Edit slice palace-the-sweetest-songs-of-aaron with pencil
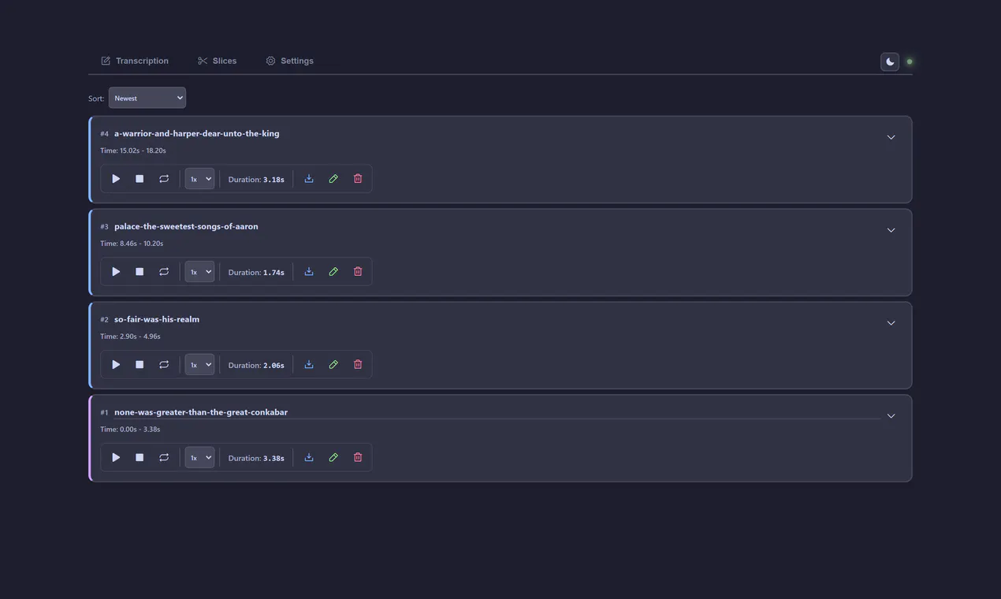1001x599 pixels. click(x=333, y=272)
